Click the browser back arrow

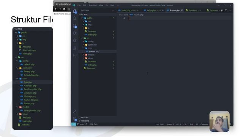[x=56, y=9]
